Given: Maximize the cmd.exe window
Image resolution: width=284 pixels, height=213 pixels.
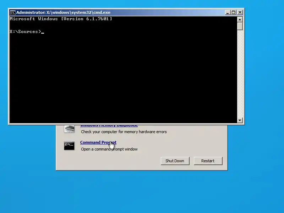Looking at the screenshot, I should pos(234,12).
